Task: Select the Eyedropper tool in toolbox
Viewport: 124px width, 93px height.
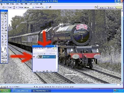Action: click(6, 42)
